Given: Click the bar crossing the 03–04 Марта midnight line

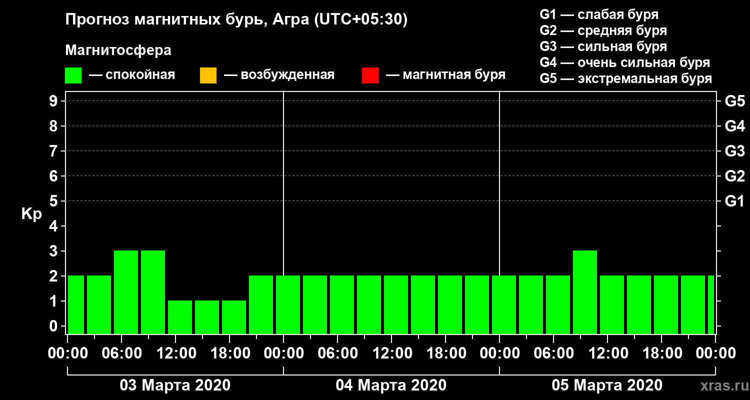Looking at the screenshot, I should click(288, 304).
